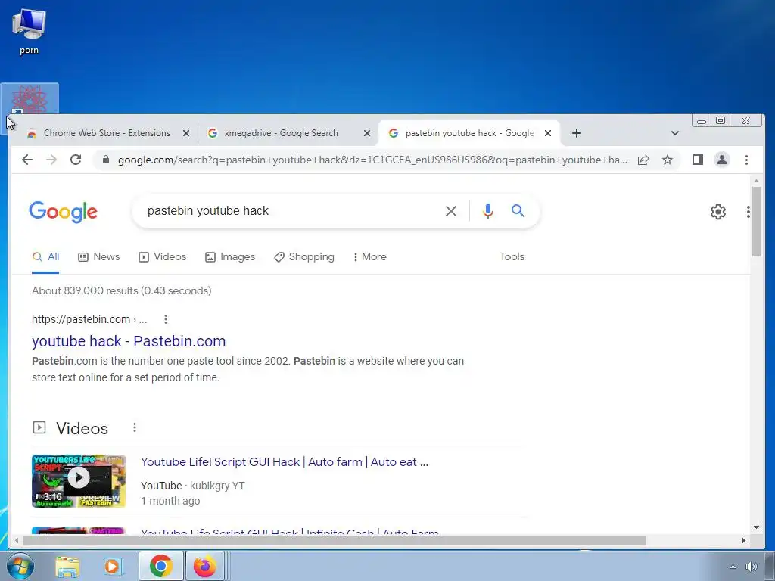Viewport: 775px width, 581px height.
Task: Open the youtube hack - Pastebin.com result
Action: pos(129,341)
